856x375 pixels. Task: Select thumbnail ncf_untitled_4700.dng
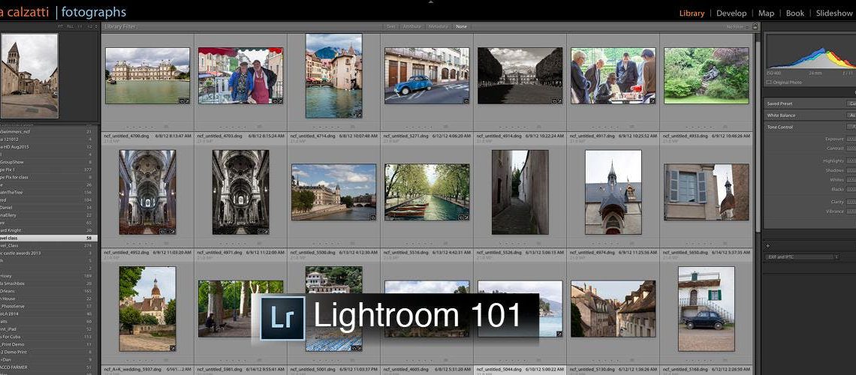[147, 76]
